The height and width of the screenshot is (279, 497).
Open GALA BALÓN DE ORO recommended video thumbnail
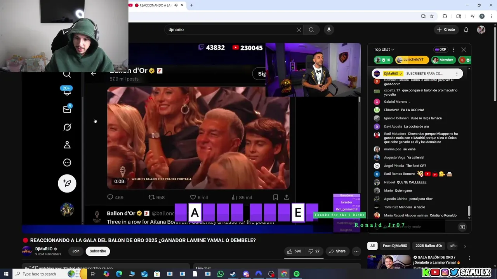(x=389, y=262)
